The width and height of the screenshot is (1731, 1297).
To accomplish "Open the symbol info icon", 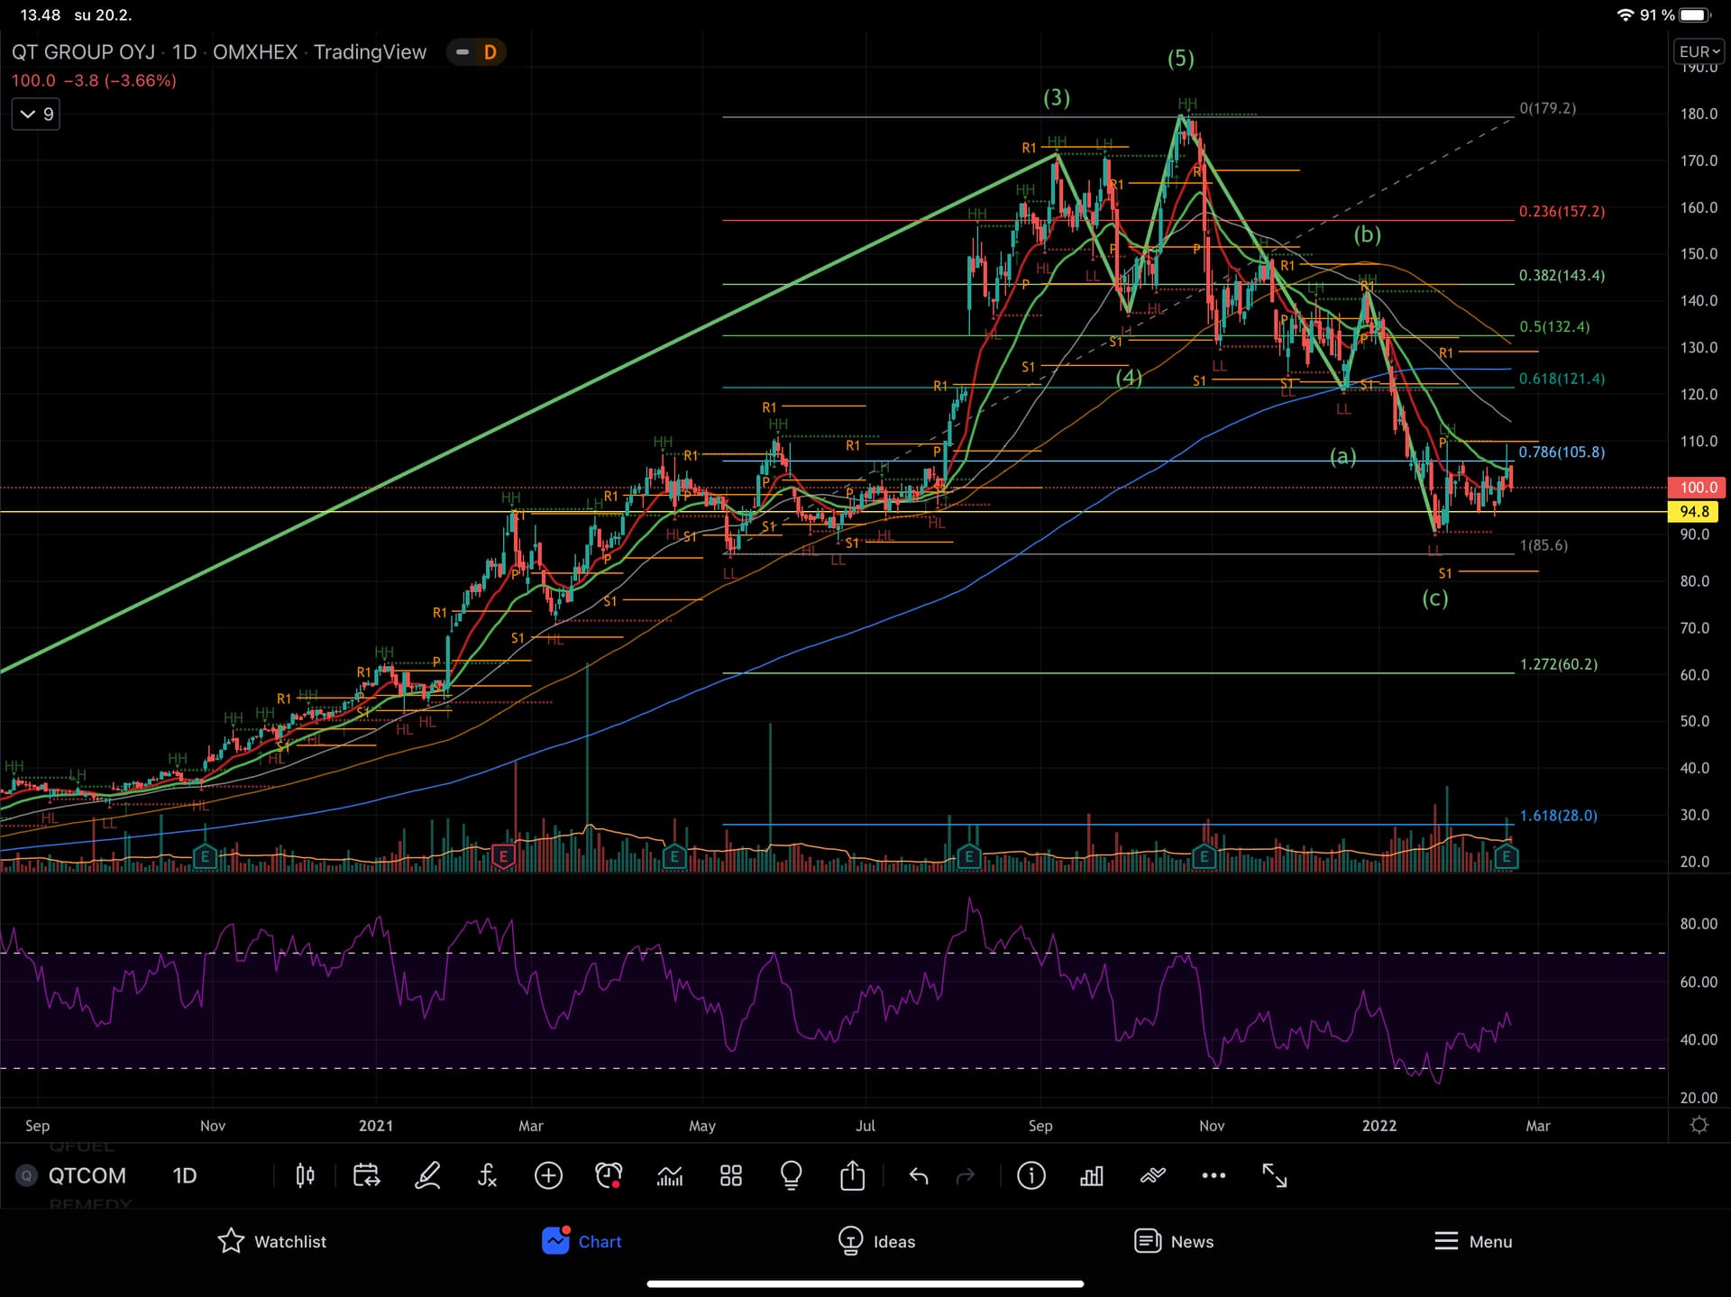I will [x=1030, y=1175].
